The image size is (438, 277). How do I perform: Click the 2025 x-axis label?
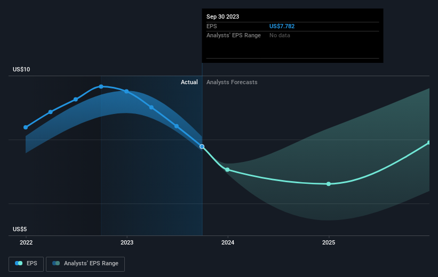pos(329,243)
